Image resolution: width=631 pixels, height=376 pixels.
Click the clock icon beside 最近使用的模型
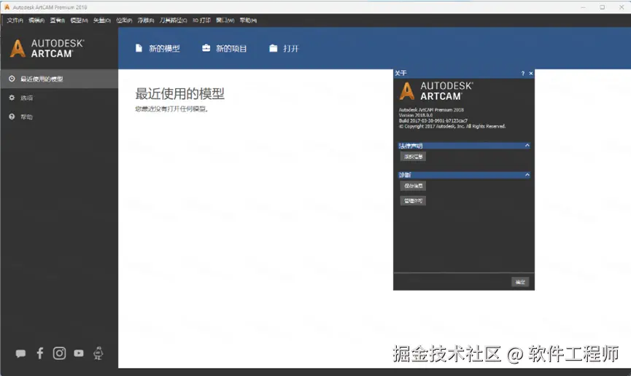click(x=12, y=79)
